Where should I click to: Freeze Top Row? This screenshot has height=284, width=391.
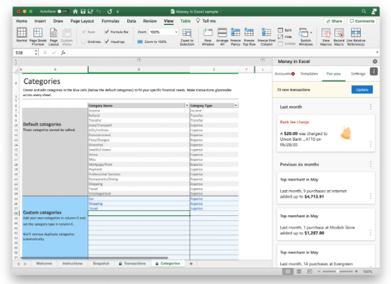pos(249,37)
